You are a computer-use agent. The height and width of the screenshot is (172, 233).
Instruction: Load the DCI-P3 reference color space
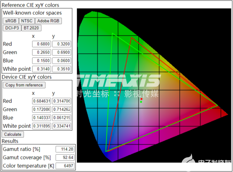[12, 28]
